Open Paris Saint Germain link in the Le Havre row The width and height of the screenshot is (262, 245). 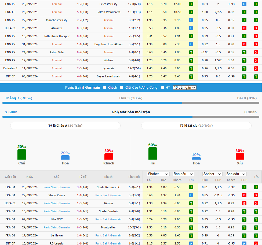108,235
